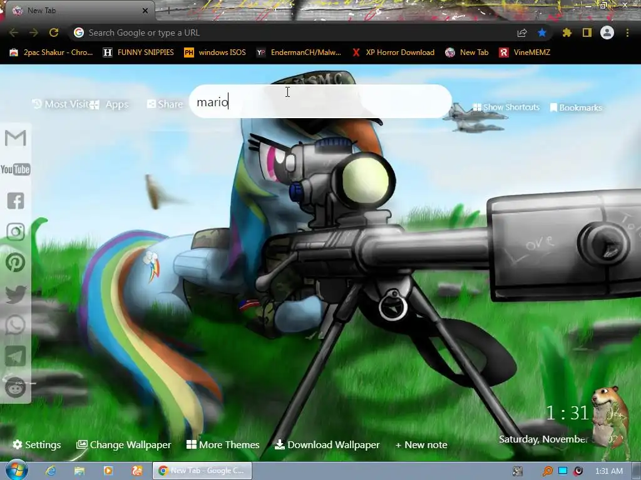Open the Pinterest sidebar shortcut

(16, 263)
